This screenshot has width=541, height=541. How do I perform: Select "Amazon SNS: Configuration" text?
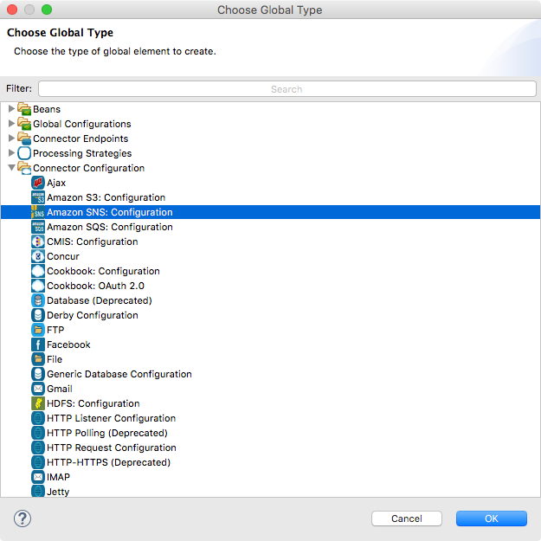110,212
